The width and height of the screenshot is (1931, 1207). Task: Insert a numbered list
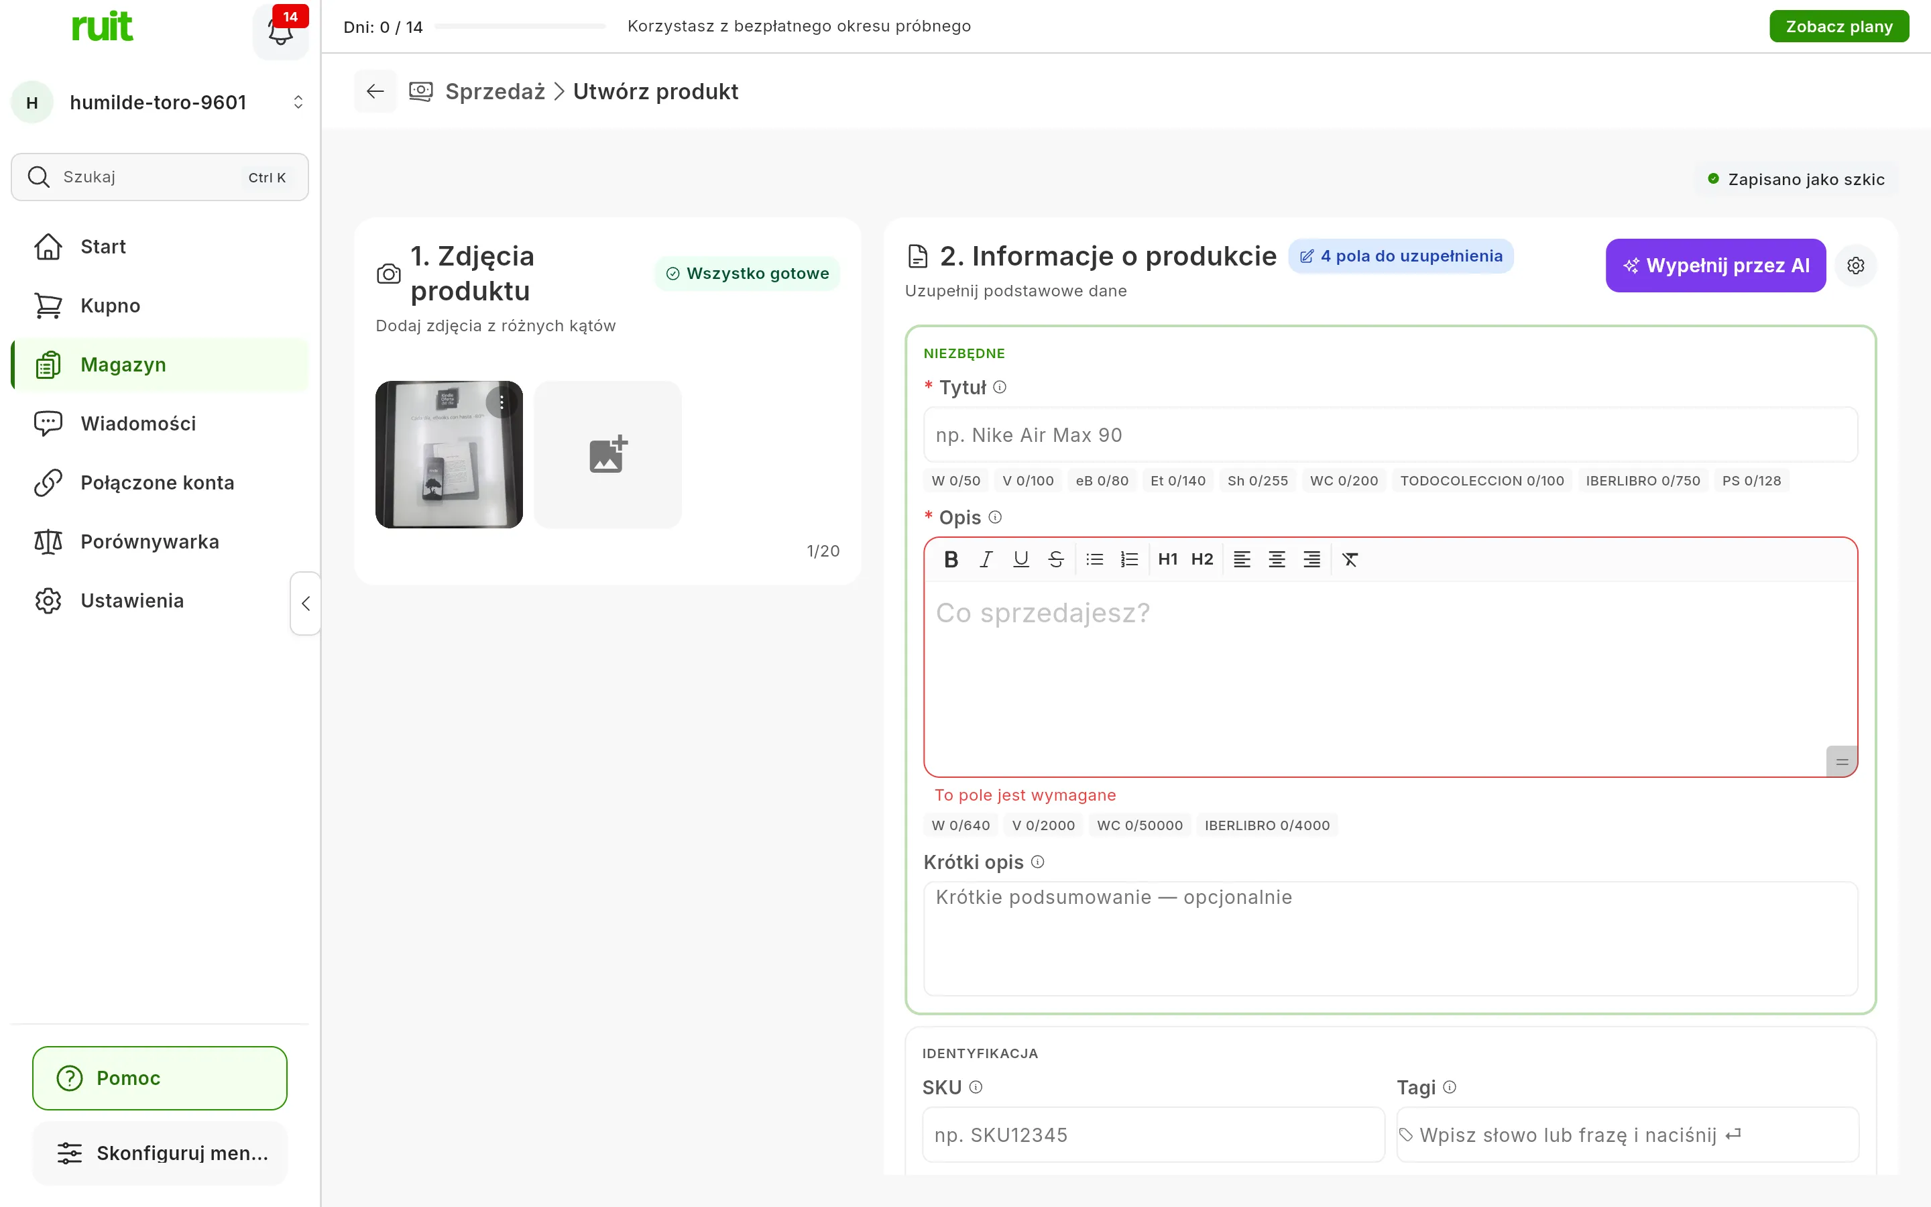click(1129, 560)
